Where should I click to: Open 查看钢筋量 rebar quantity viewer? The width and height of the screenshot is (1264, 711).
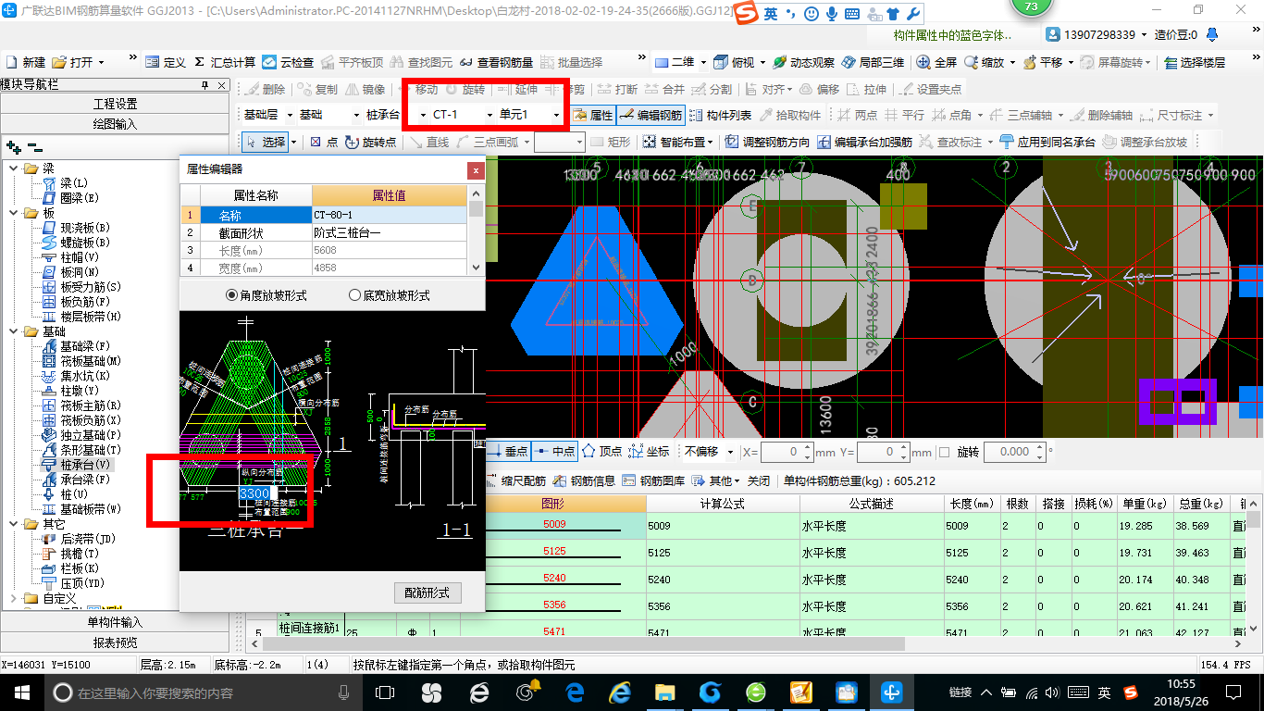tap(496, 62)
